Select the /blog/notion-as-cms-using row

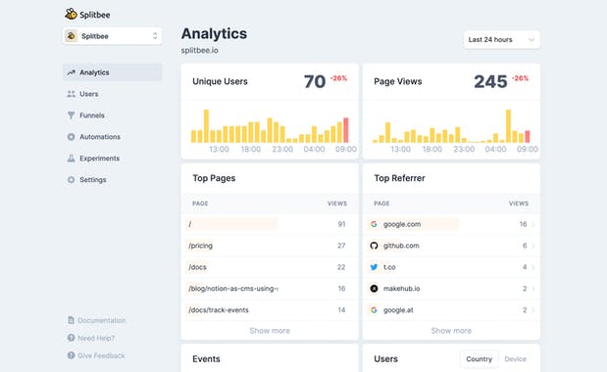point(270,288)
